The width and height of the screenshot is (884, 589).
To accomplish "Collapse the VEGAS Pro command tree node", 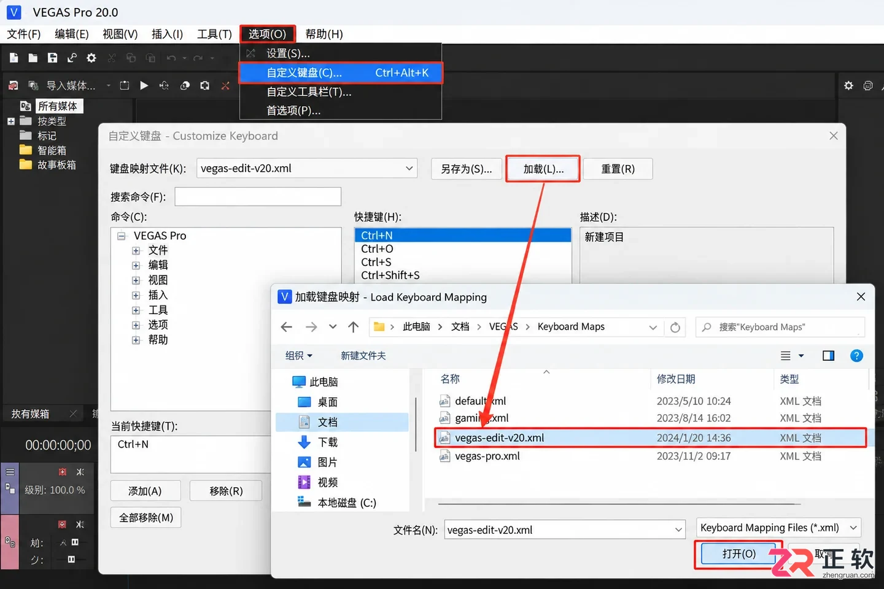I will (122, 236).
